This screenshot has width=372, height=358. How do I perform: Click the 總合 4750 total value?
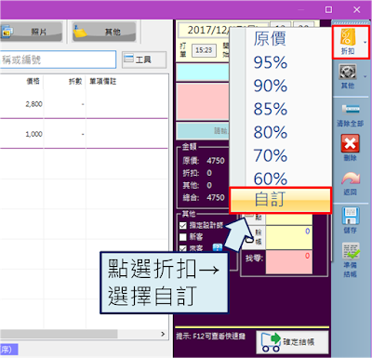216,197
